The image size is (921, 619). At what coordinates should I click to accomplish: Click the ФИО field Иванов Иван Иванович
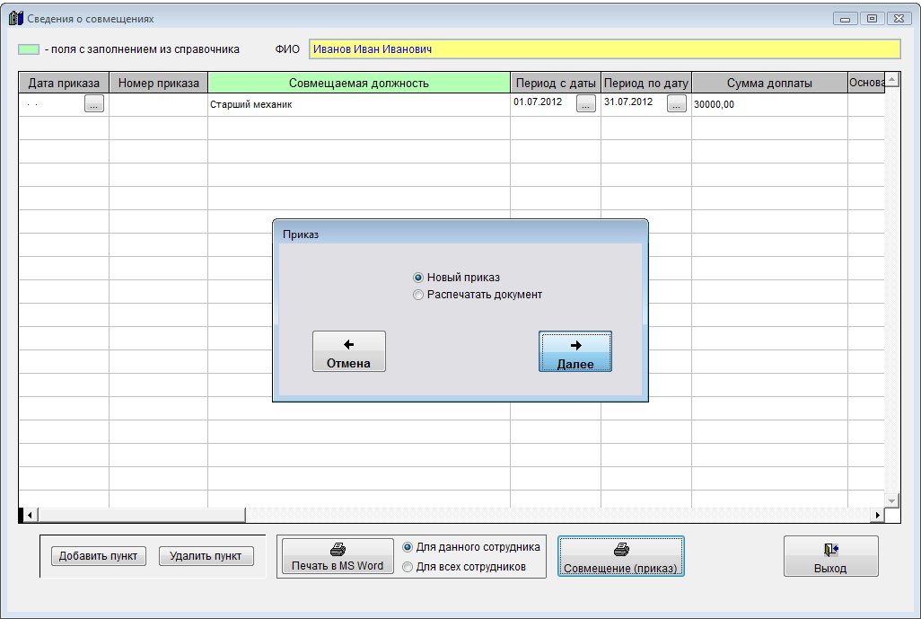[x=604, y=49]
